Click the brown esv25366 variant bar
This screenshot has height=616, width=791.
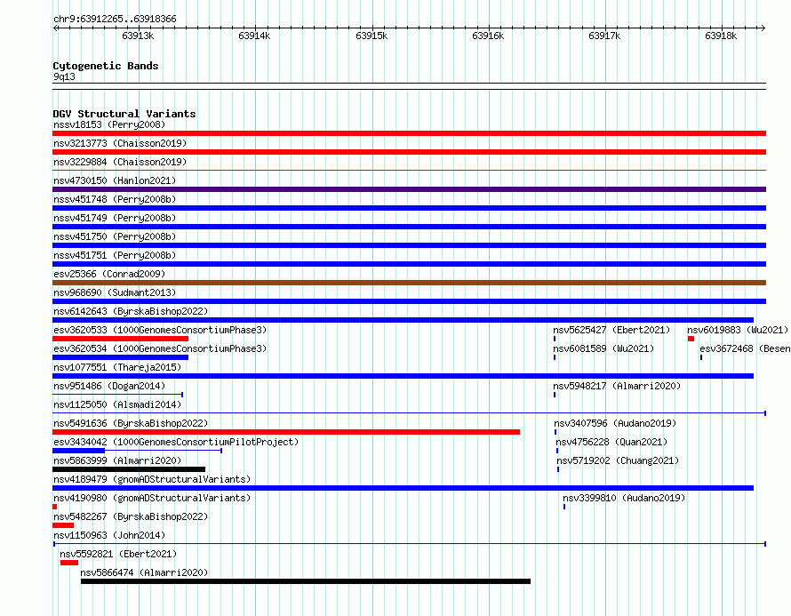(x=409, y=283)
